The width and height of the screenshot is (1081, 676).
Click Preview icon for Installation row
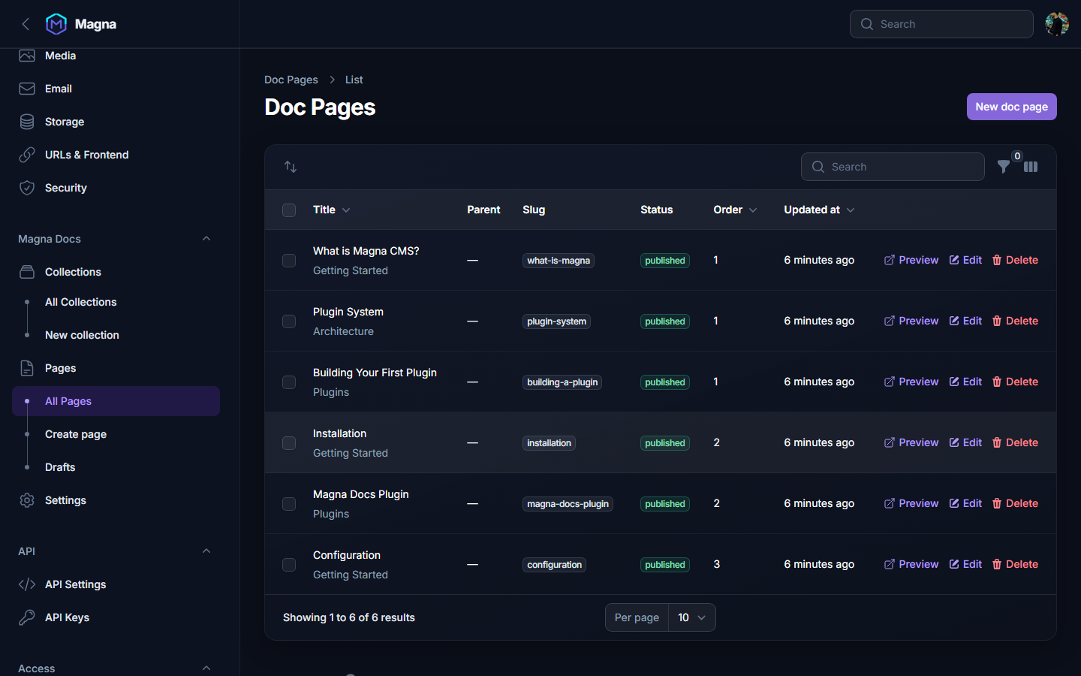click(889, 442)
